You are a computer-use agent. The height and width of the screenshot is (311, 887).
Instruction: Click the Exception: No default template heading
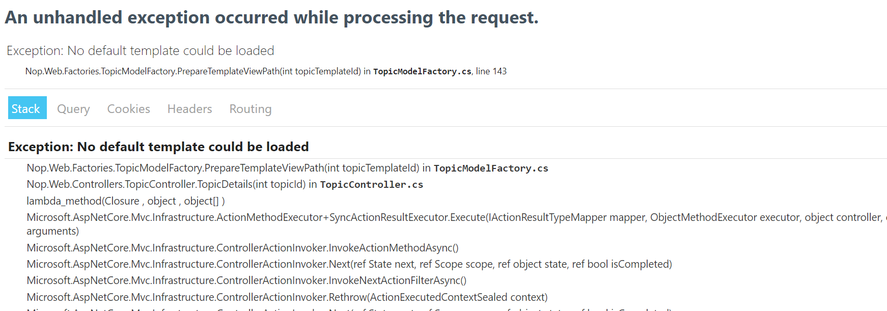tap(158, 147)
